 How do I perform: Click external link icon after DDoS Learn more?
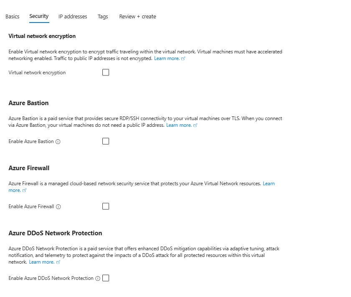pyautogui.click(x=58, y=262)
